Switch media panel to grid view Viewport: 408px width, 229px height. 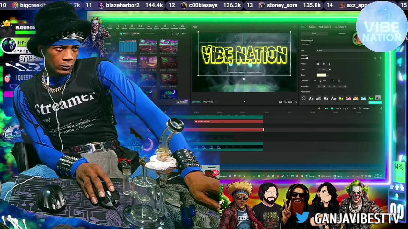click(171, 34)
